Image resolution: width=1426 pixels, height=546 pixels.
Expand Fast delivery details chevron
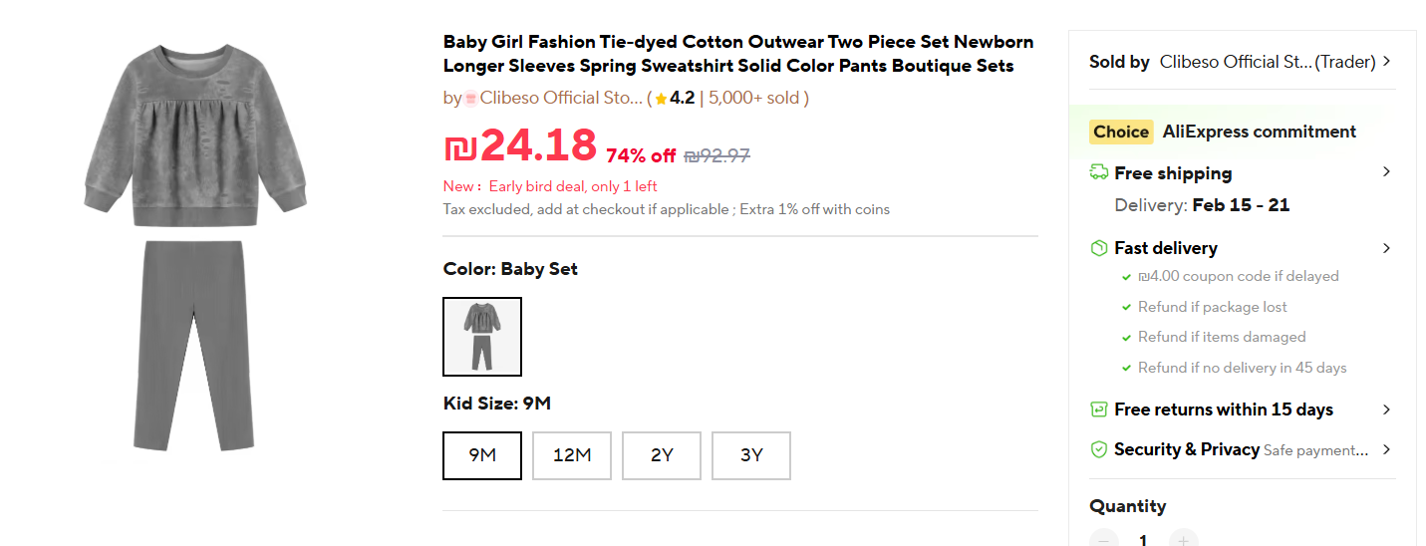pos(1386,248)
